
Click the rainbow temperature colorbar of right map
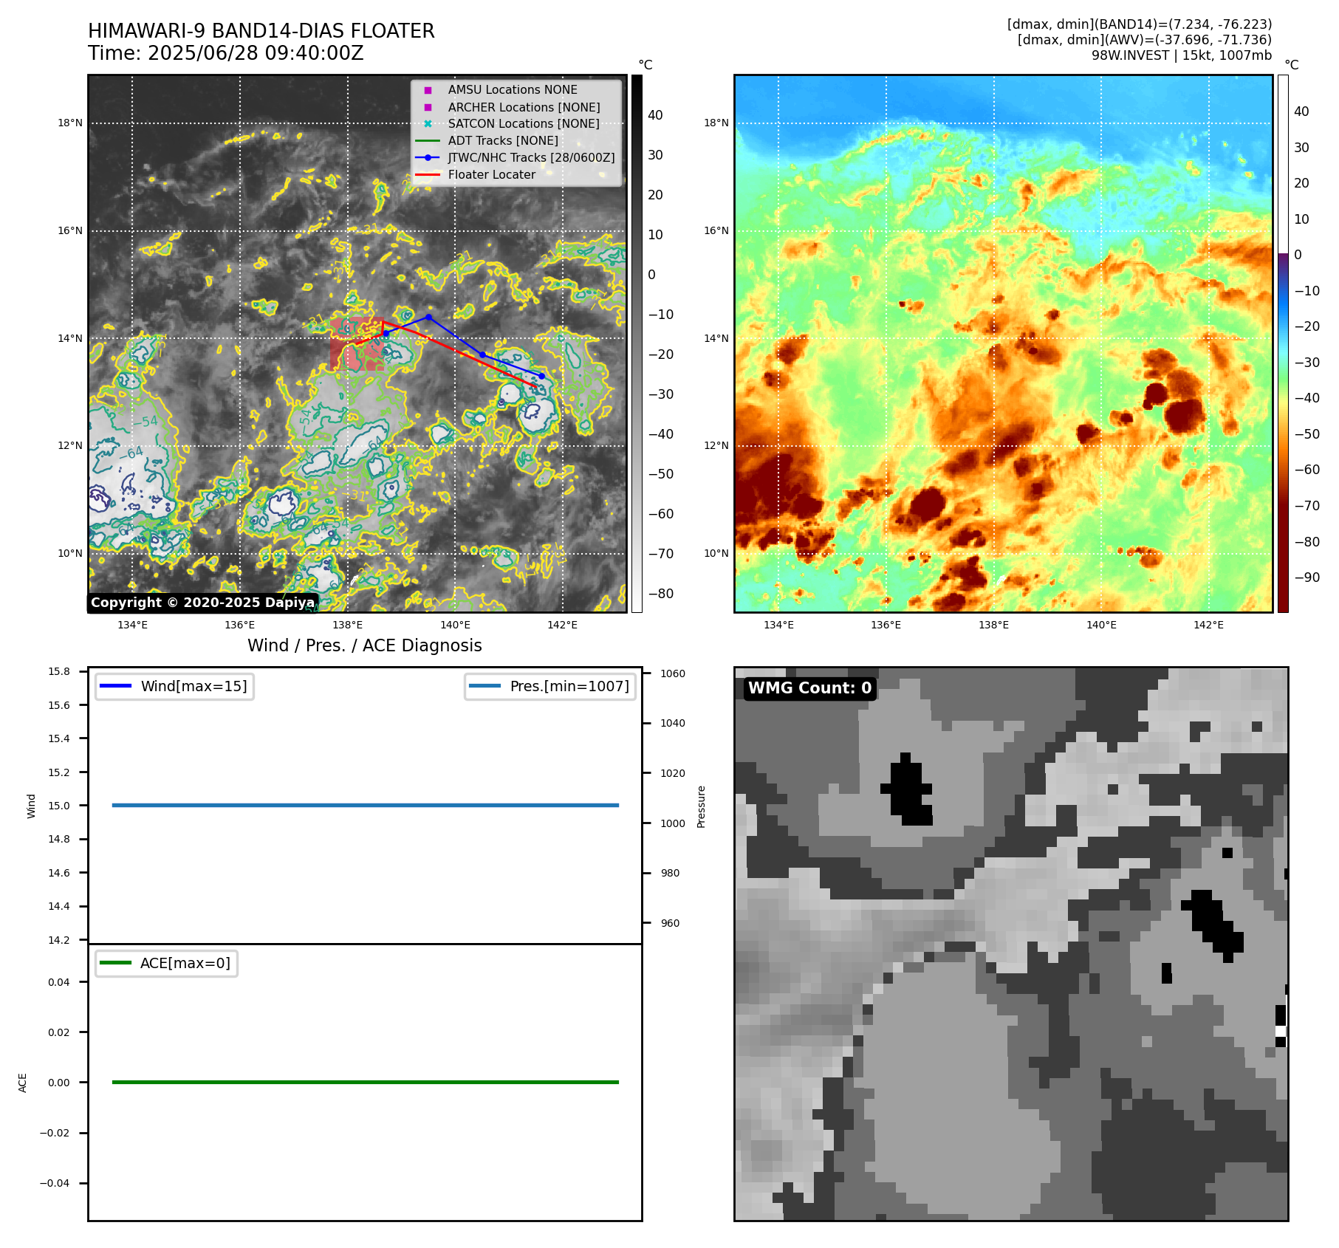click(x=1283, y=343)
